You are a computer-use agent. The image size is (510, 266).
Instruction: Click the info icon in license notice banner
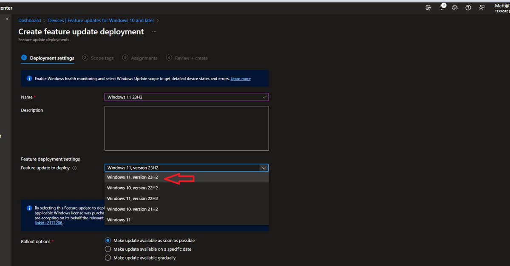tap(29, 208)
